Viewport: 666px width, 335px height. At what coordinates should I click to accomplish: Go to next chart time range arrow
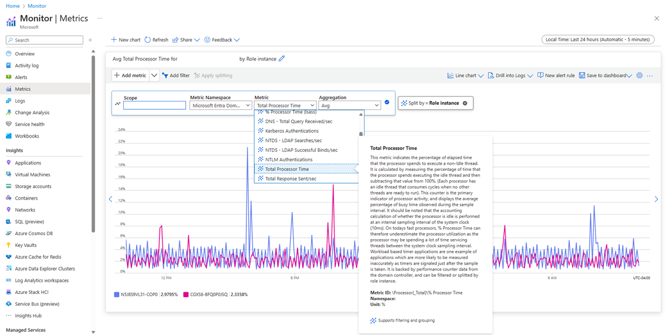click(656, 199)
